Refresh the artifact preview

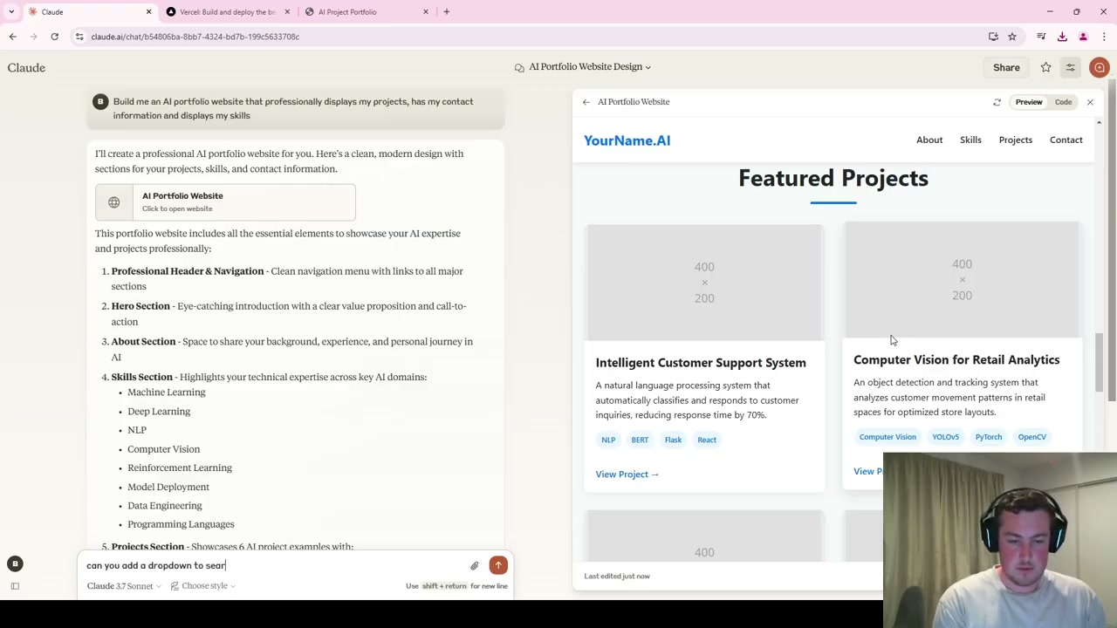click(997, 102)
